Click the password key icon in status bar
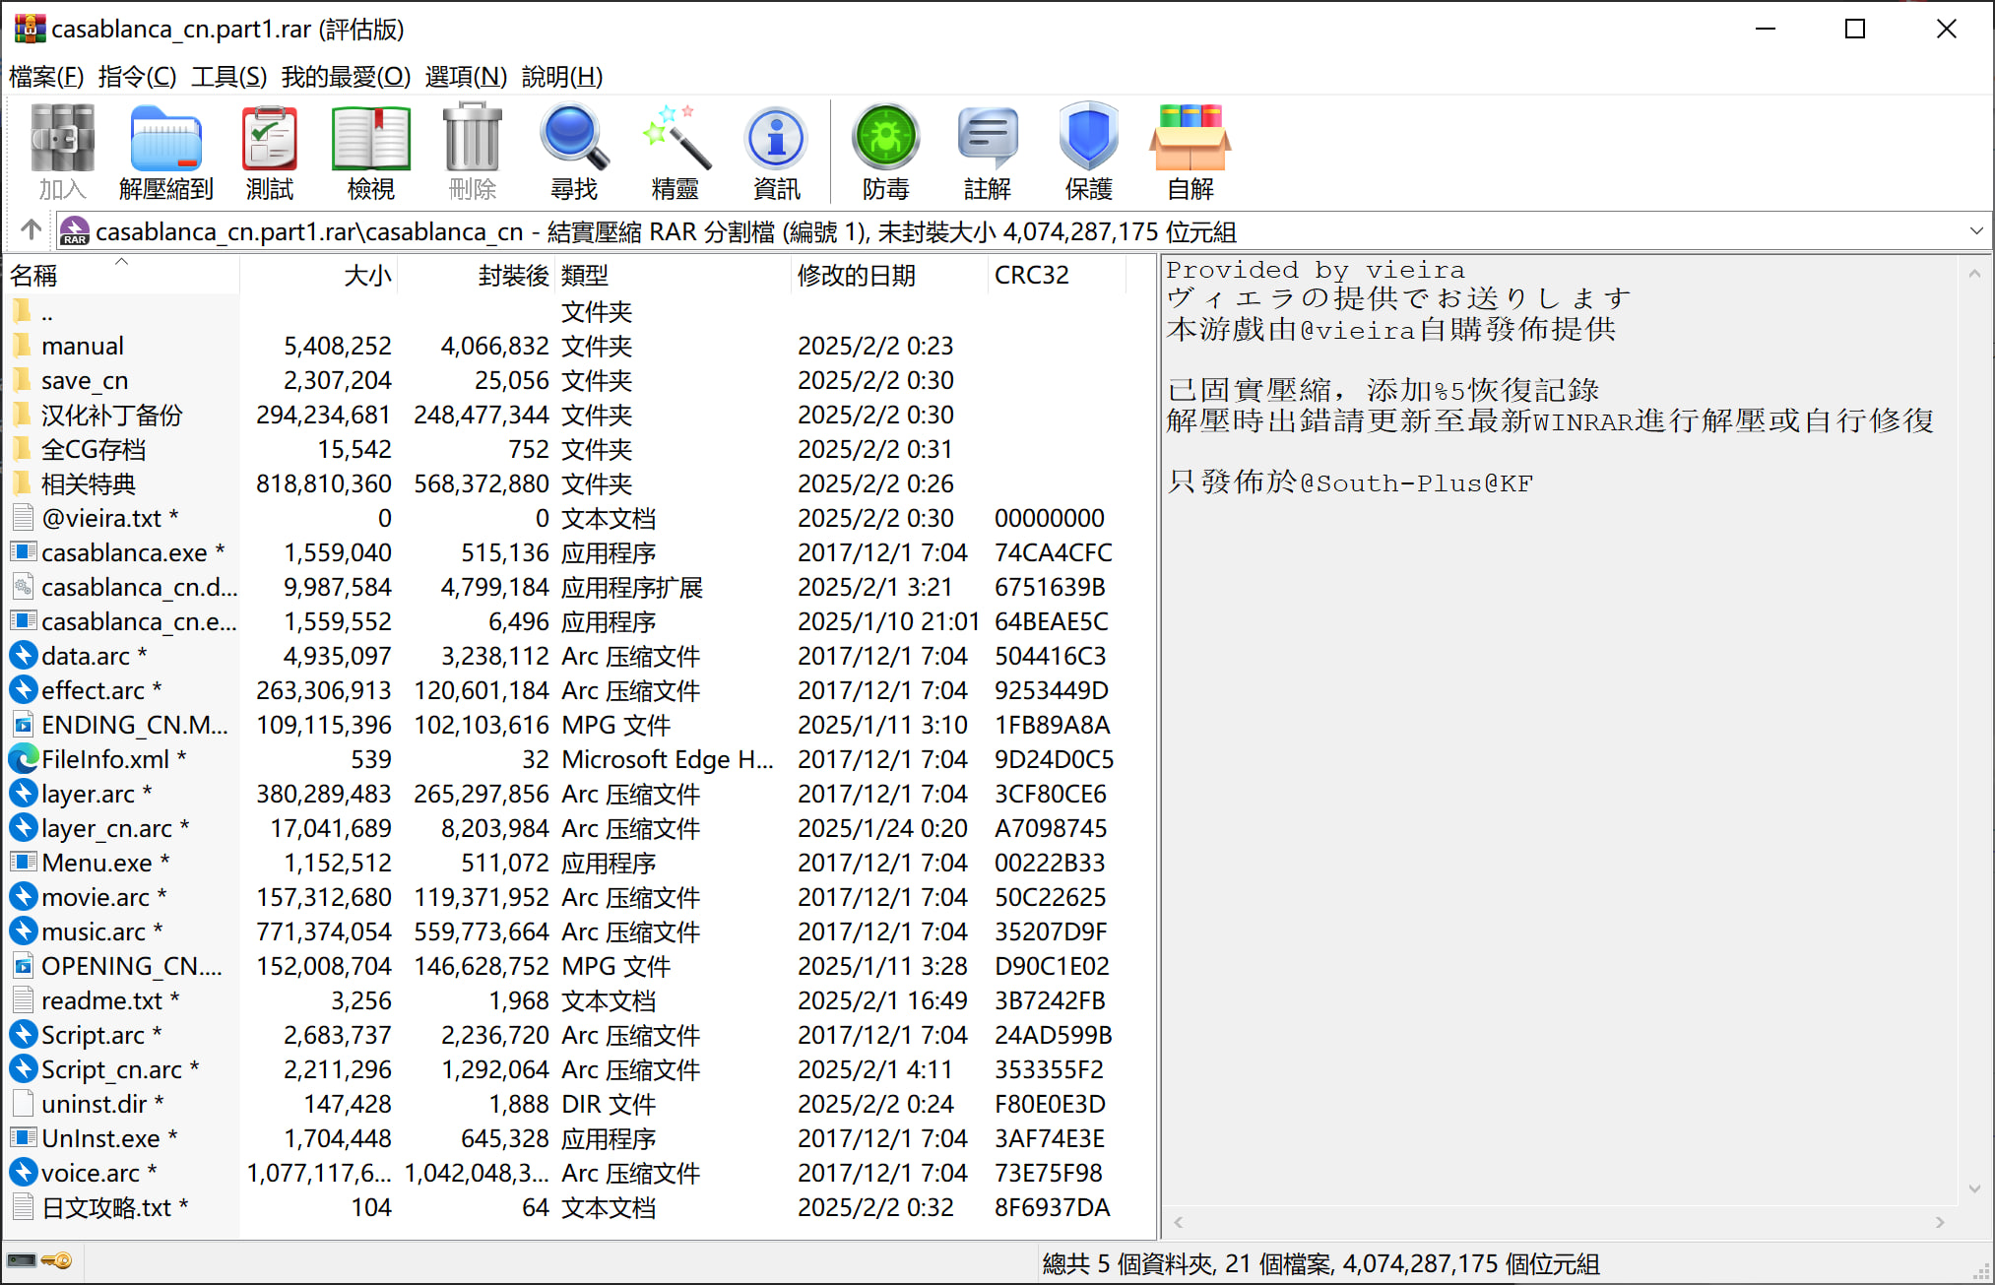The image size is (1995, 1285). pyautogui.click(x=58, y=1260)
